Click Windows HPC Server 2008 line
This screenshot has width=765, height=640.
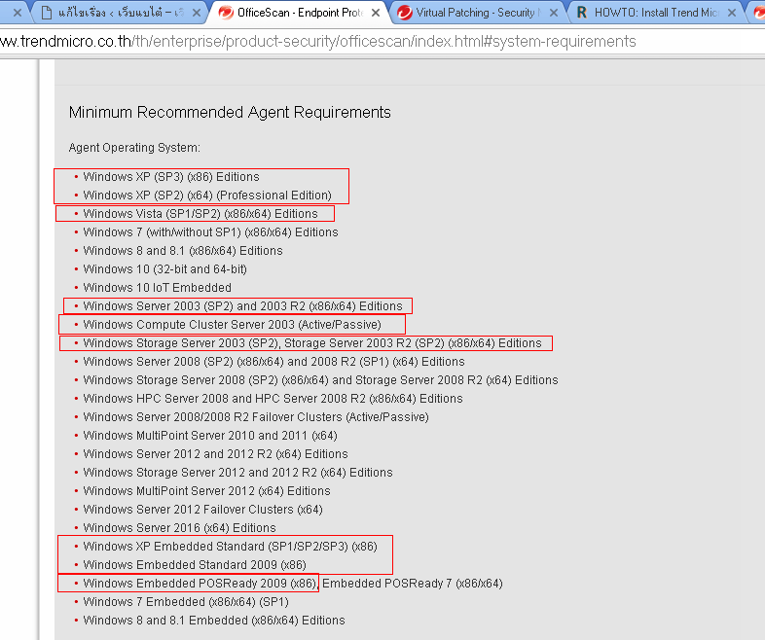[273, 399]
